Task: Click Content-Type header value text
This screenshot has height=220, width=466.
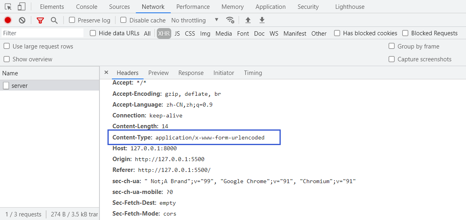Action: click(210, 138)
